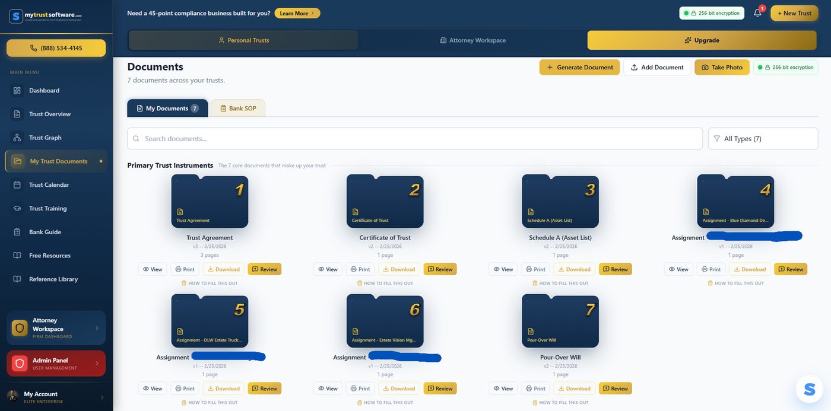This screenshot has width=831, height=411.
Task: Open folder 7 Pour-Over Will thumbnail
Action: [x=560, y=321]
